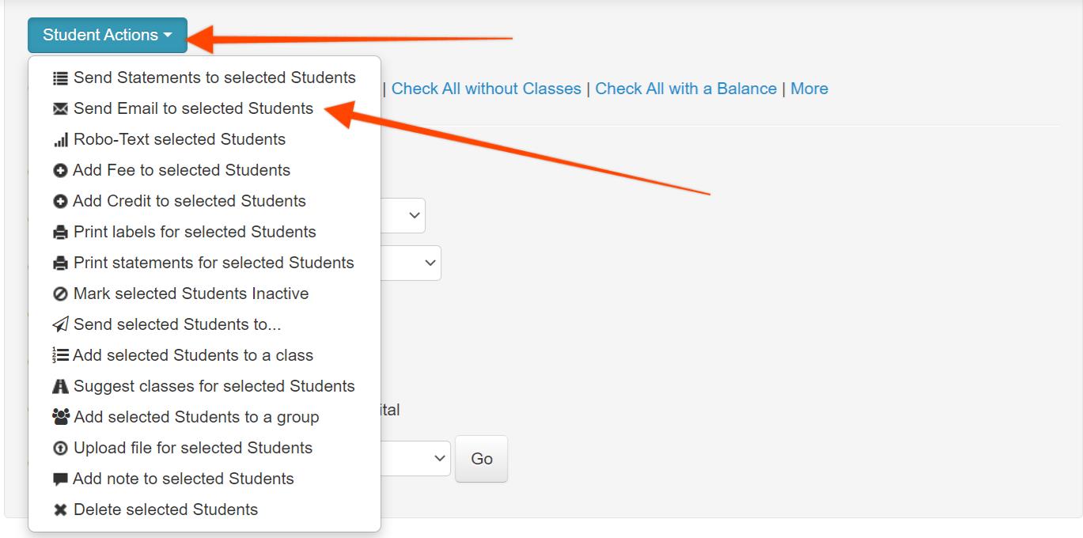Open the Student Actions dropdown button
This screenshot has width=1083, height=538.
pos(108,35)
